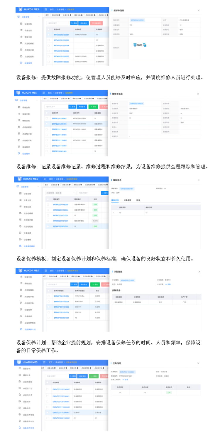
Task: Tick the checkbox beside EMRE231130002
Action: [47, 129]
